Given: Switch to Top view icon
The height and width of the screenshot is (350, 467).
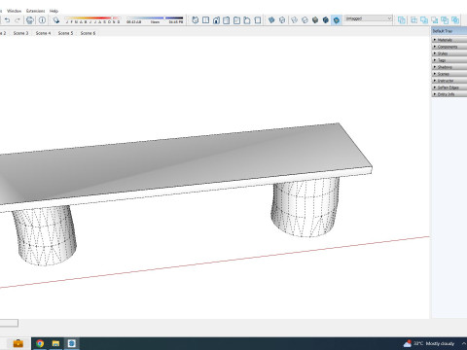Looking at the screenshot, I should point(205,20).
